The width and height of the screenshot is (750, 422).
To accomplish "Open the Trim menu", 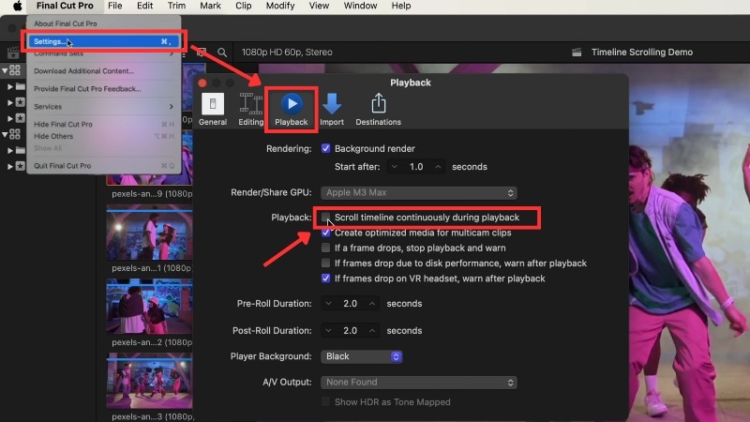I will [x=176, y=6].
